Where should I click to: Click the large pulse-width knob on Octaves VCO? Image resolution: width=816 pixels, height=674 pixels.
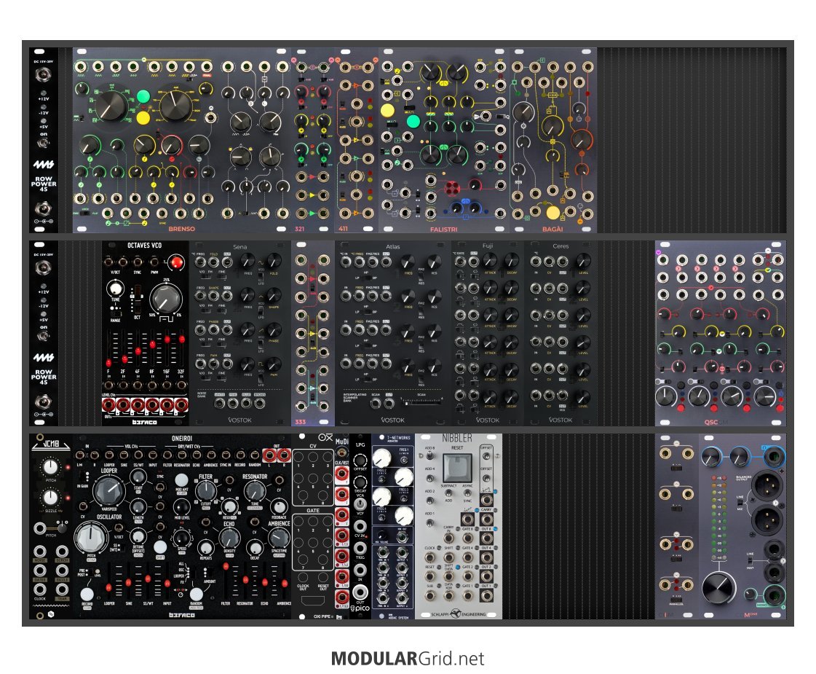(x=165, y=299)
